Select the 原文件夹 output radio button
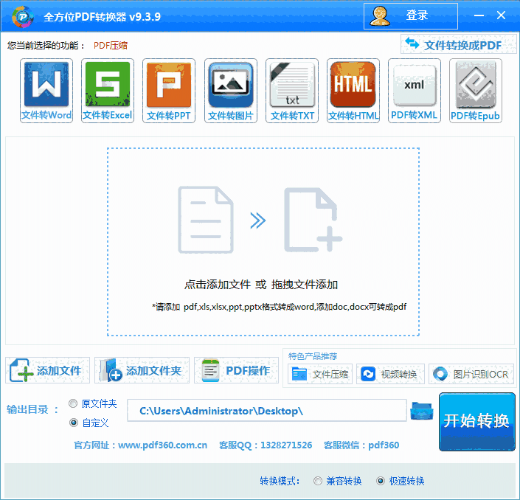This screenshot has height=500, width=520. click(x=73, y=403)
